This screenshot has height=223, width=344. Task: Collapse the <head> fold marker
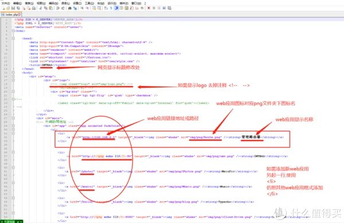13,38
